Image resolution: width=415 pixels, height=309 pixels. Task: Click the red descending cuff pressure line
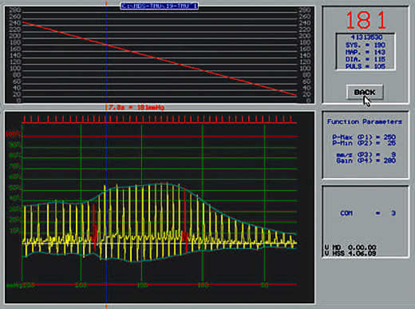(x=160, y=58)
